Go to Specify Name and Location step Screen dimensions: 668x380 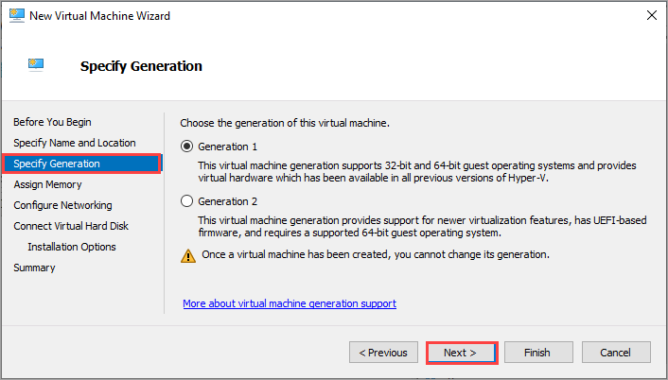[x=75, y=143]
